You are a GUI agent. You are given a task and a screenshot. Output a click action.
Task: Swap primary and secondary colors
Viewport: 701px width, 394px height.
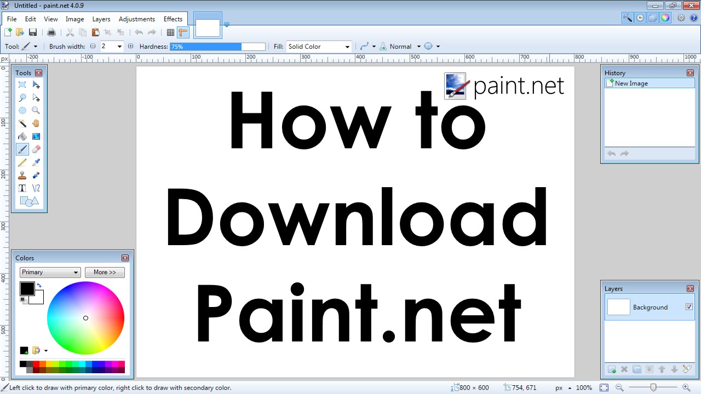(x=39, y=286)
